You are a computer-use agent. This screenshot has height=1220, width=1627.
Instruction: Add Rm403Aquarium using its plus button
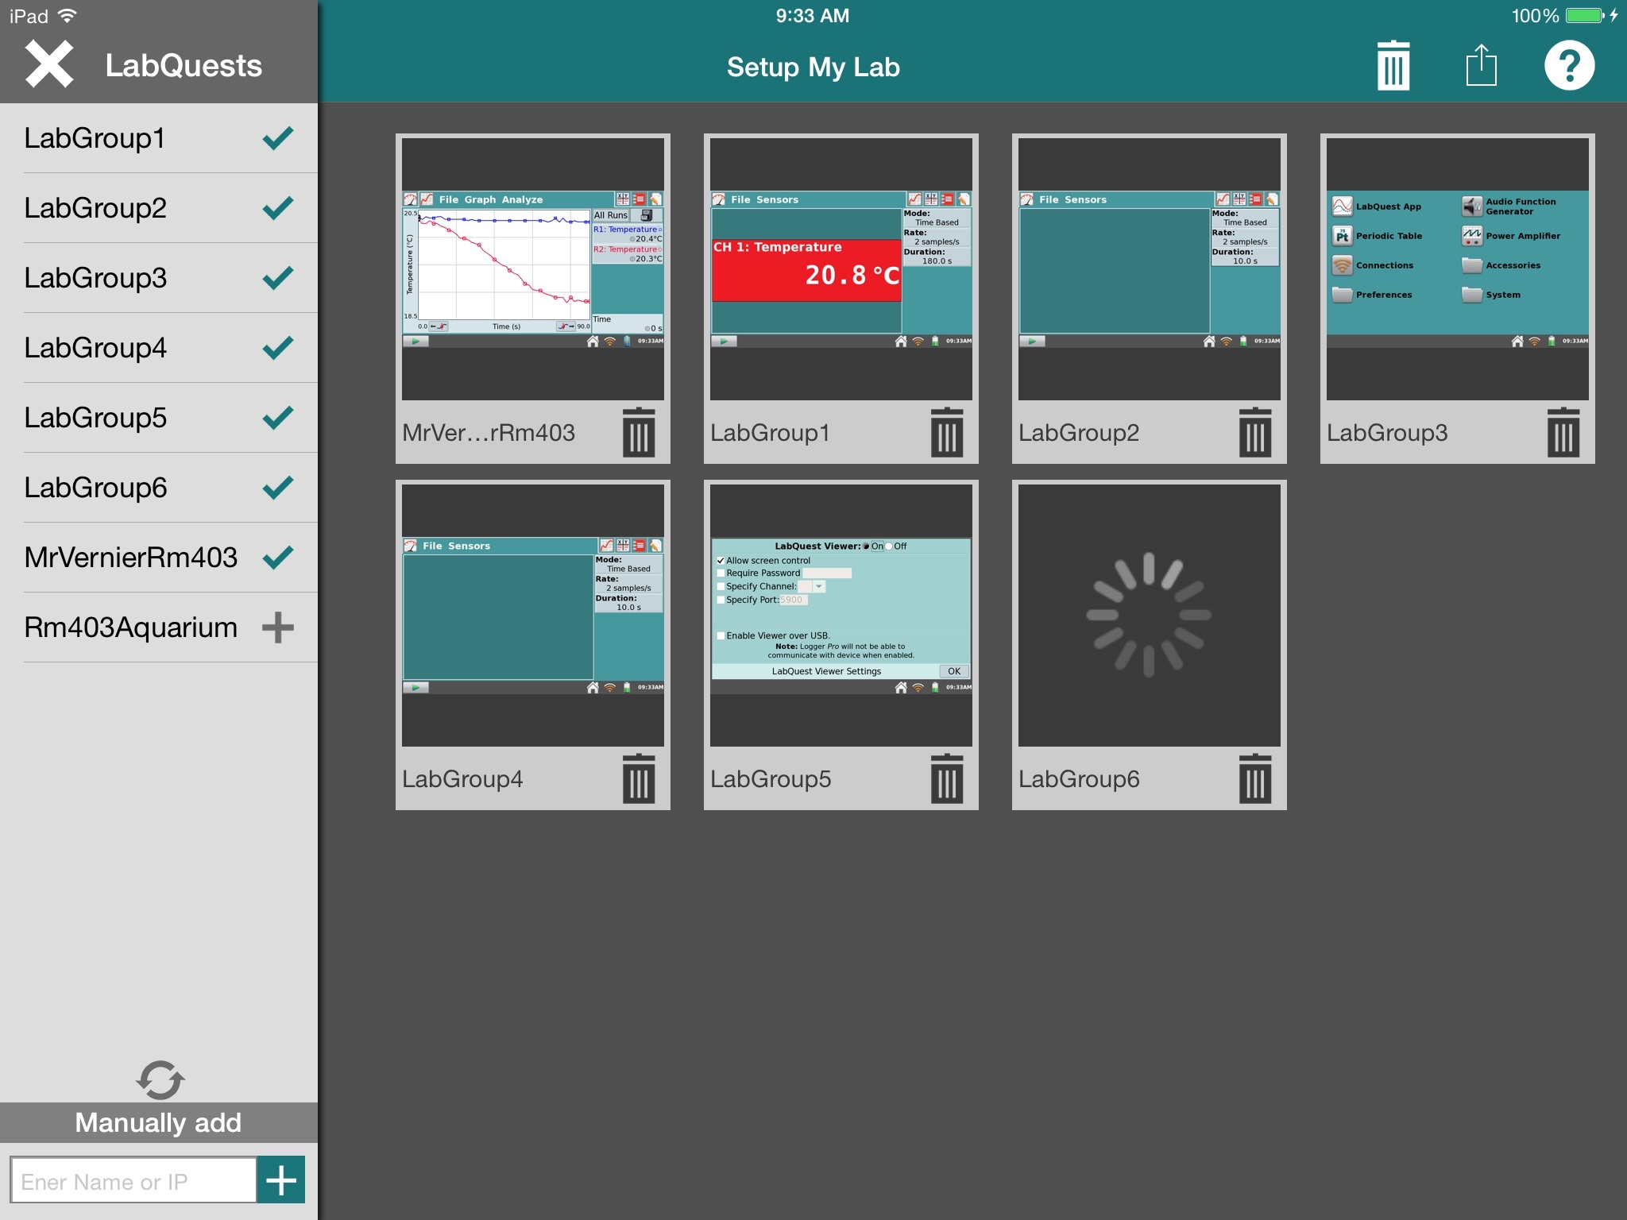coord(278,627)
